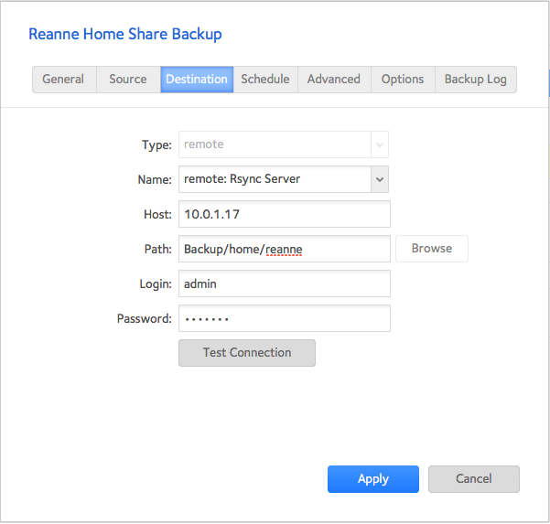Open the Source tab
This screenshot has height=524, width=550.
pos(127,80)
